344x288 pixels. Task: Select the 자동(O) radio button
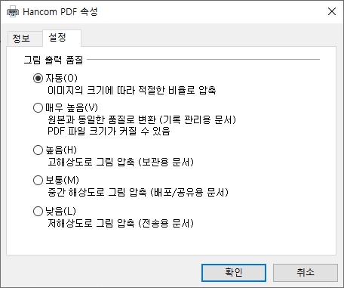coord(38,79)
